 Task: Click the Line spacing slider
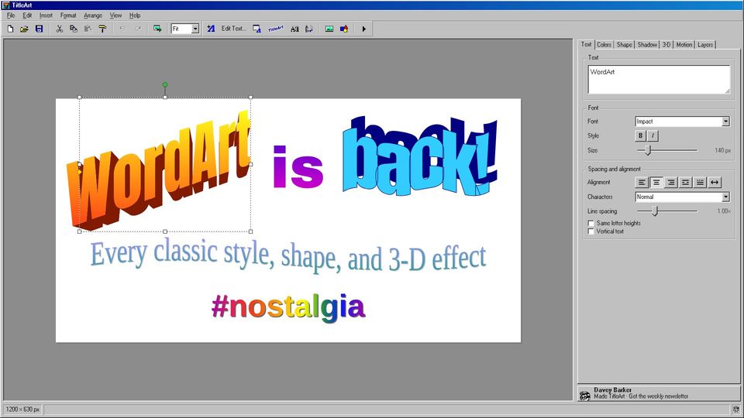point(667,211)
